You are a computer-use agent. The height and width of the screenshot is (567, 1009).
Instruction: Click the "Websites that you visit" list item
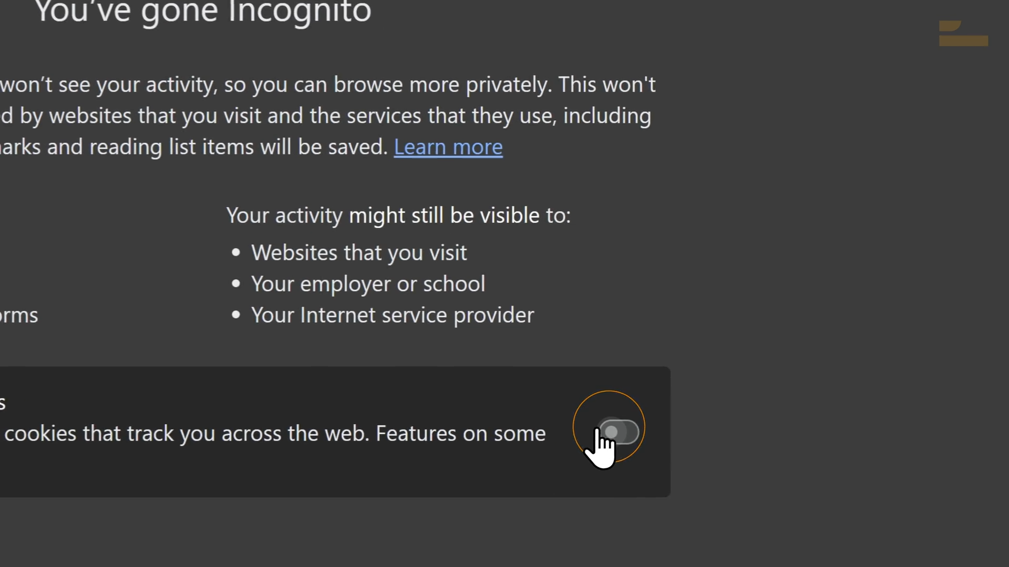(359, 253)
